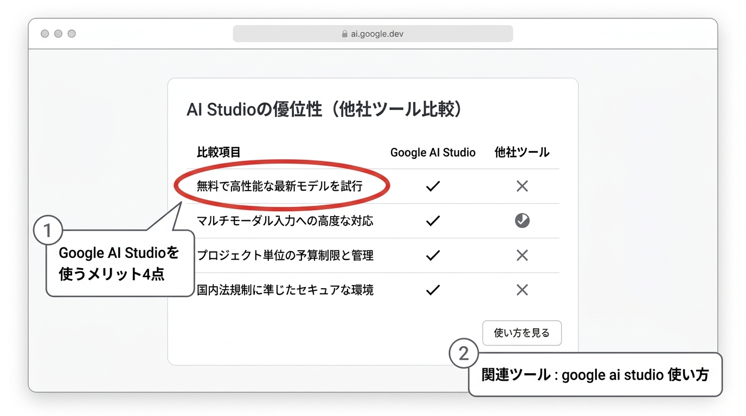Image resolution: width=746 pixels, height=416 pixels.
Task: Click the ai.google.dev address bar
Action: pyautogui.click(x=372, y=33)
